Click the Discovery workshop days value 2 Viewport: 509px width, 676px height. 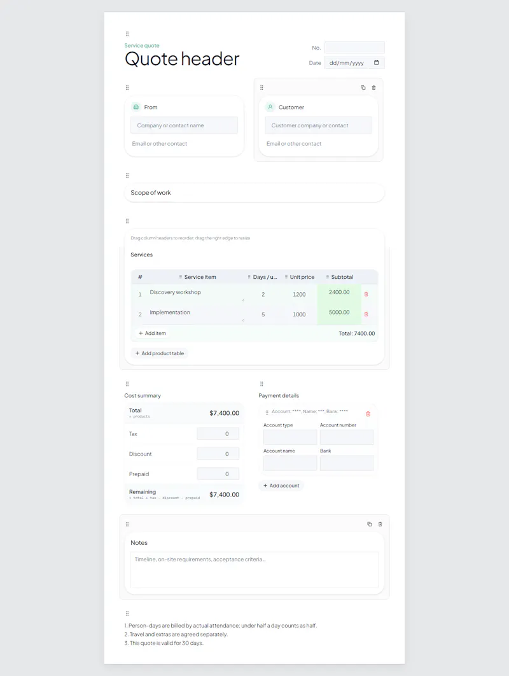pyautogui.click(x=263, y=295)
